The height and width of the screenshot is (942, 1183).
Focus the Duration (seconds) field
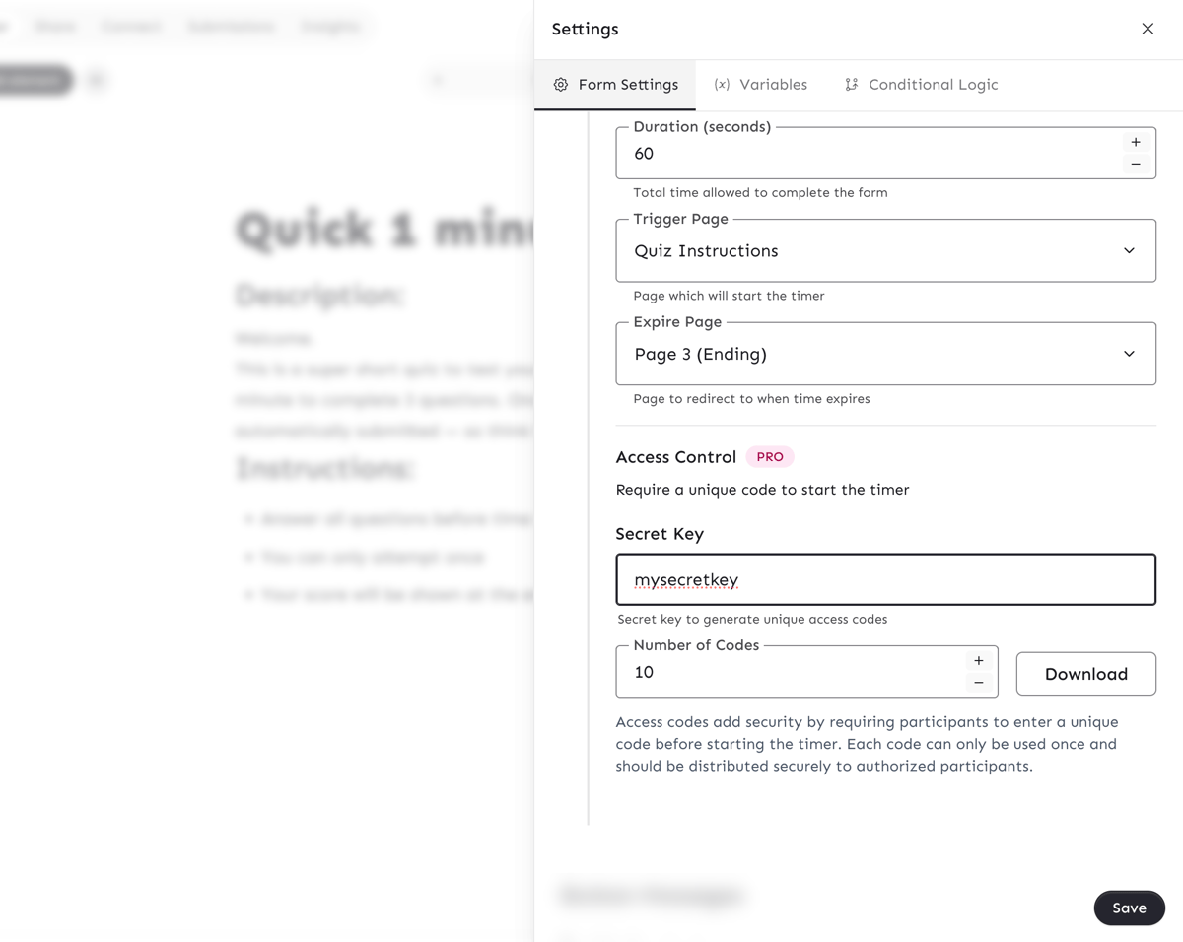click(868, 154)
